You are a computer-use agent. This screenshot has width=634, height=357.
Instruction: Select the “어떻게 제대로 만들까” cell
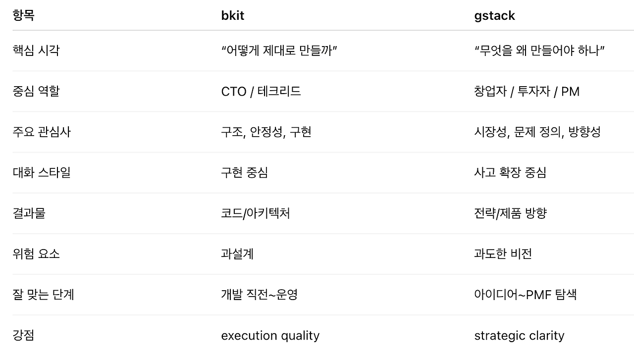coord(279,51)
